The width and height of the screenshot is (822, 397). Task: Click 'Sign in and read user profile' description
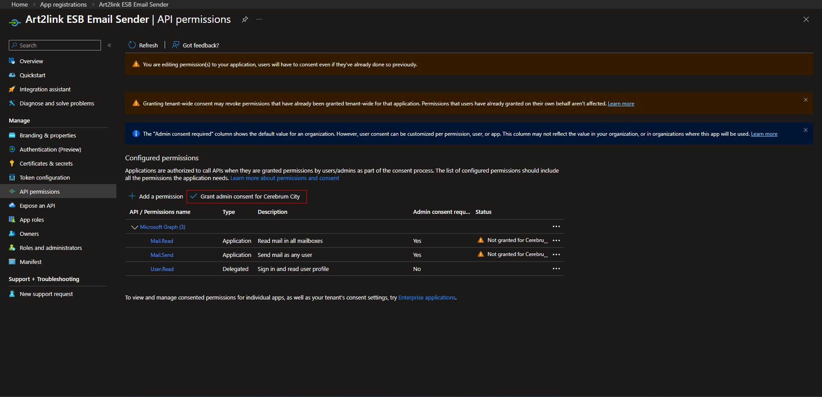click(x=293, y=269)
